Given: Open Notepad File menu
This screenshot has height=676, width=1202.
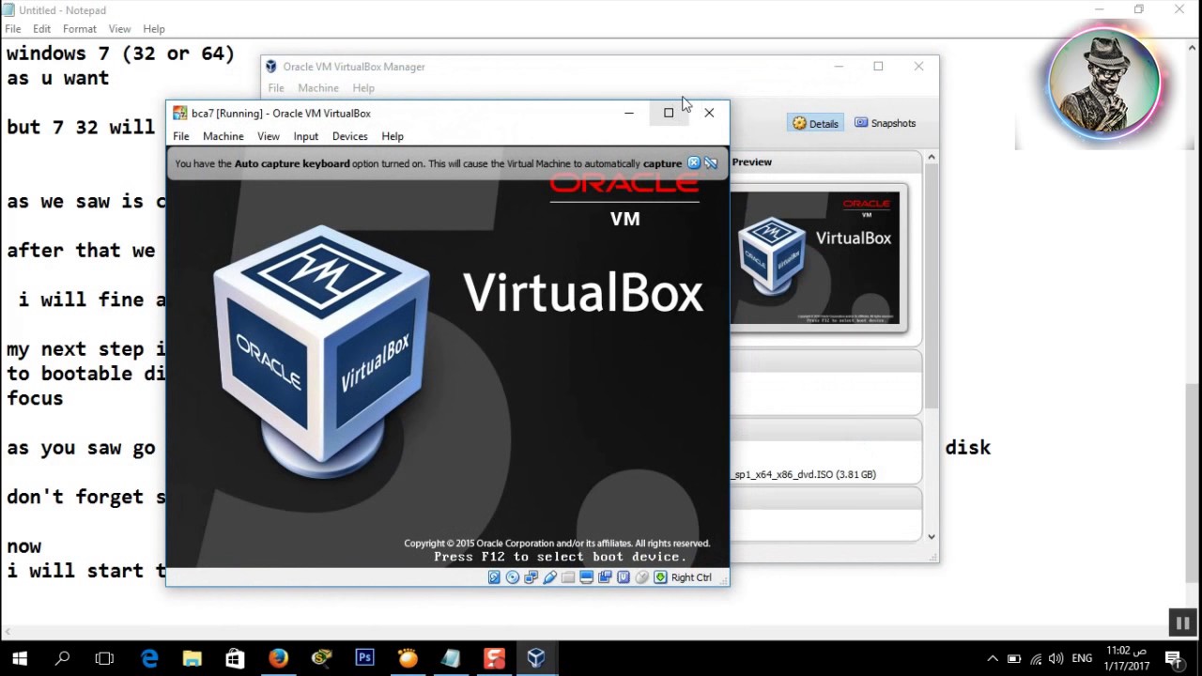Looking at the screenshot, I should pyautogui.click(x=13, y=29).
